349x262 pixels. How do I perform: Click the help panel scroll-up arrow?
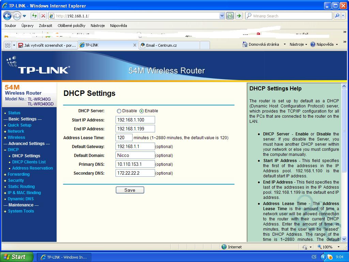point(344,86)
